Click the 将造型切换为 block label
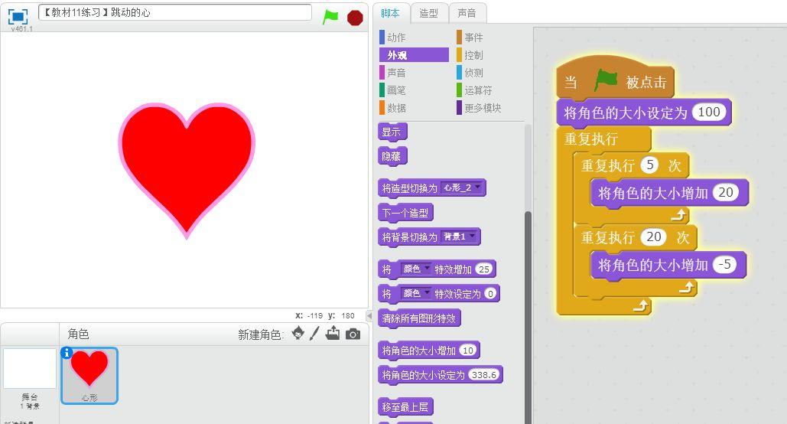This screenshot has height=424, width=787. tap(410, 188)
